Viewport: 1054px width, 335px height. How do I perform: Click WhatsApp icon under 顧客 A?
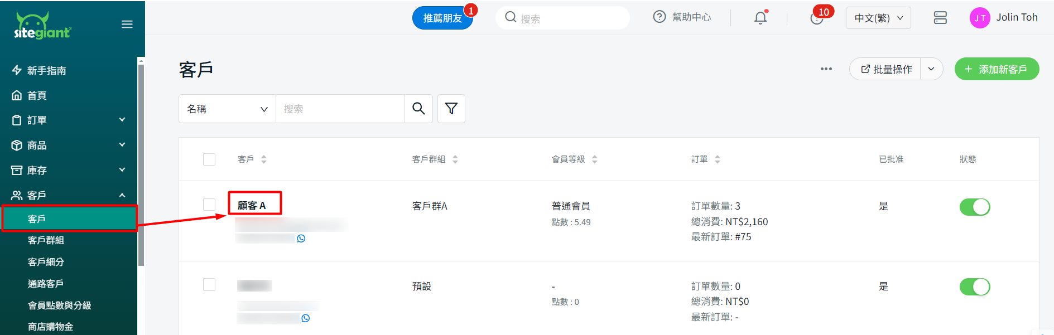pos(301,239)
